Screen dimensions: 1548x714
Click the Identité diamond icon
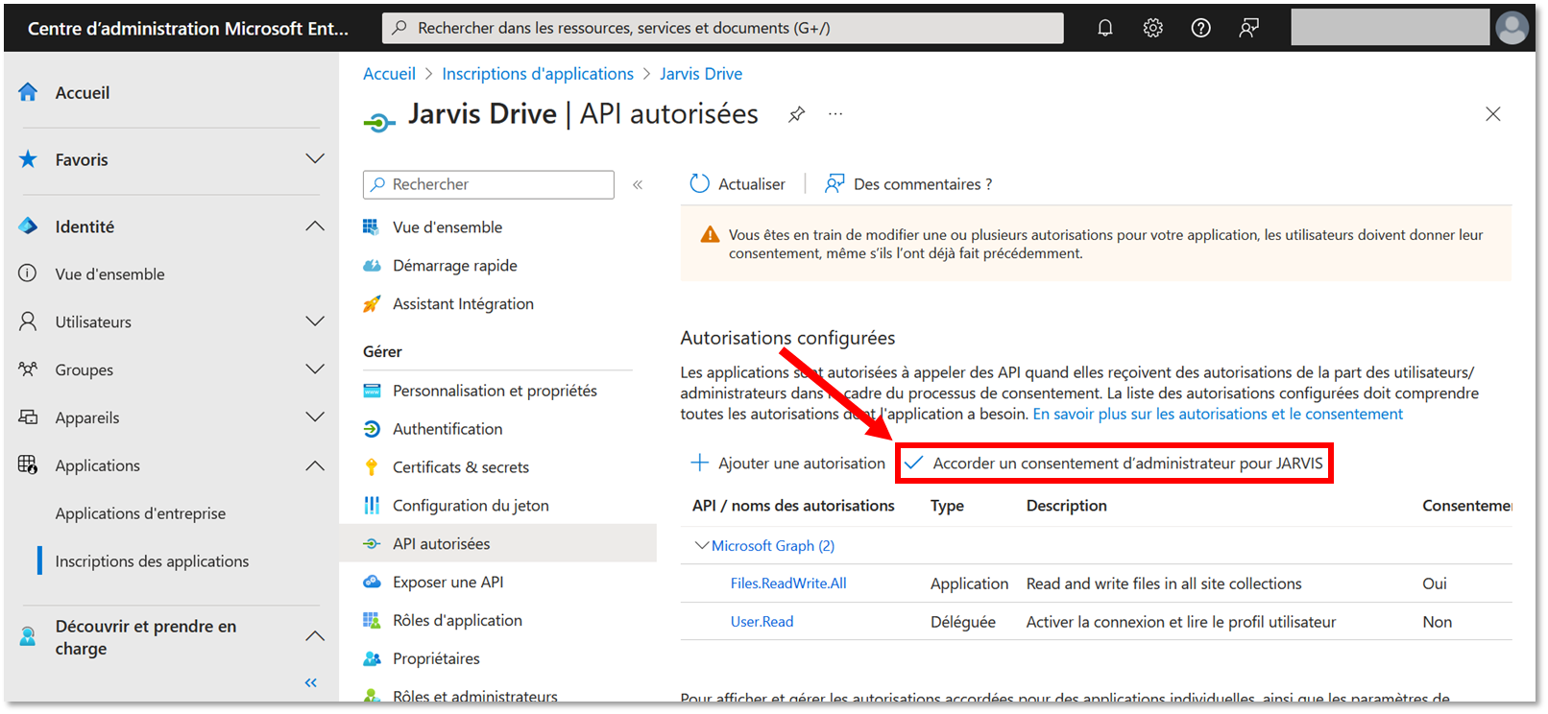(x=28, y=226)
